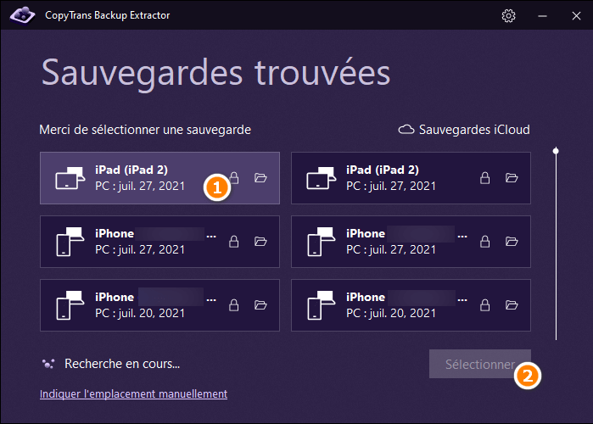
Task: Click the scrollbar handle at top of backup list
Action: tap(556, 151)
